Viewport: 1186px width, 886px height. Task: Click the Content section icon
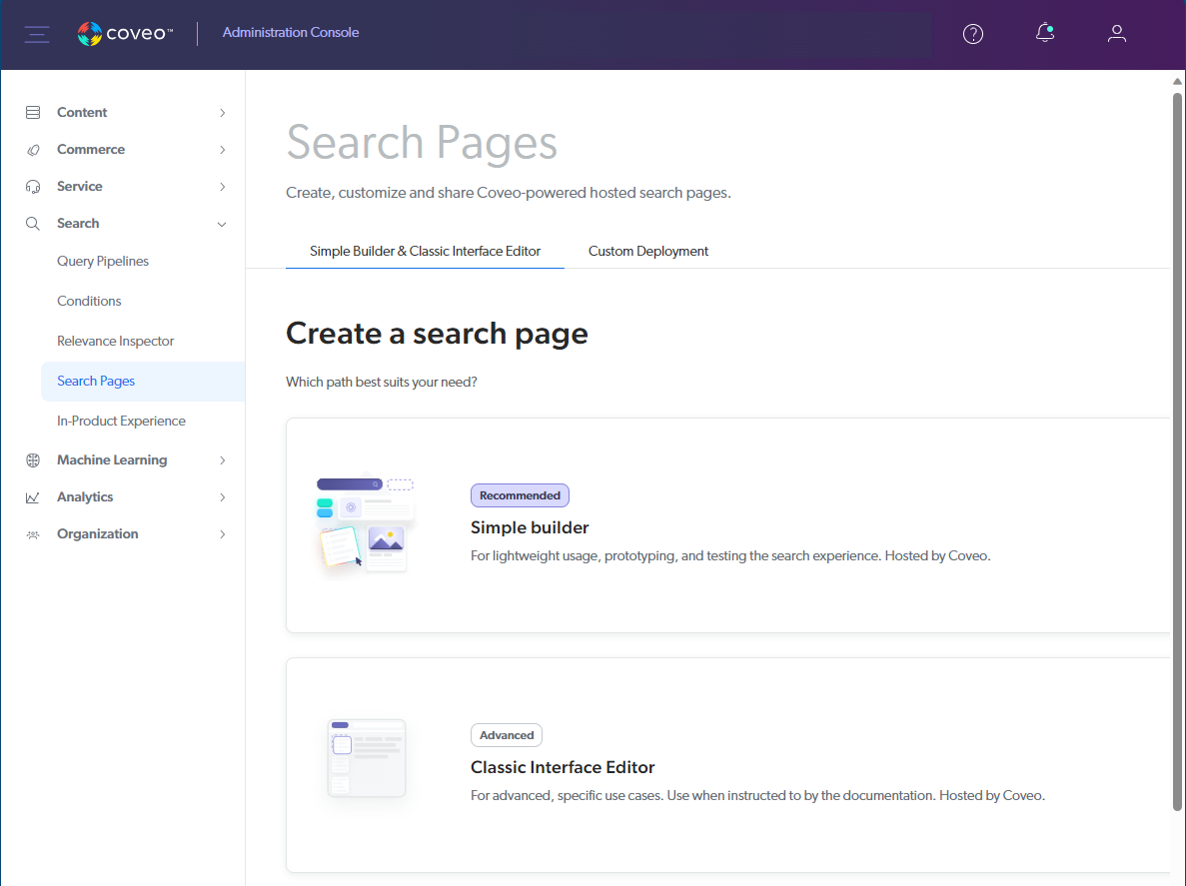click(x=33, y=113)
